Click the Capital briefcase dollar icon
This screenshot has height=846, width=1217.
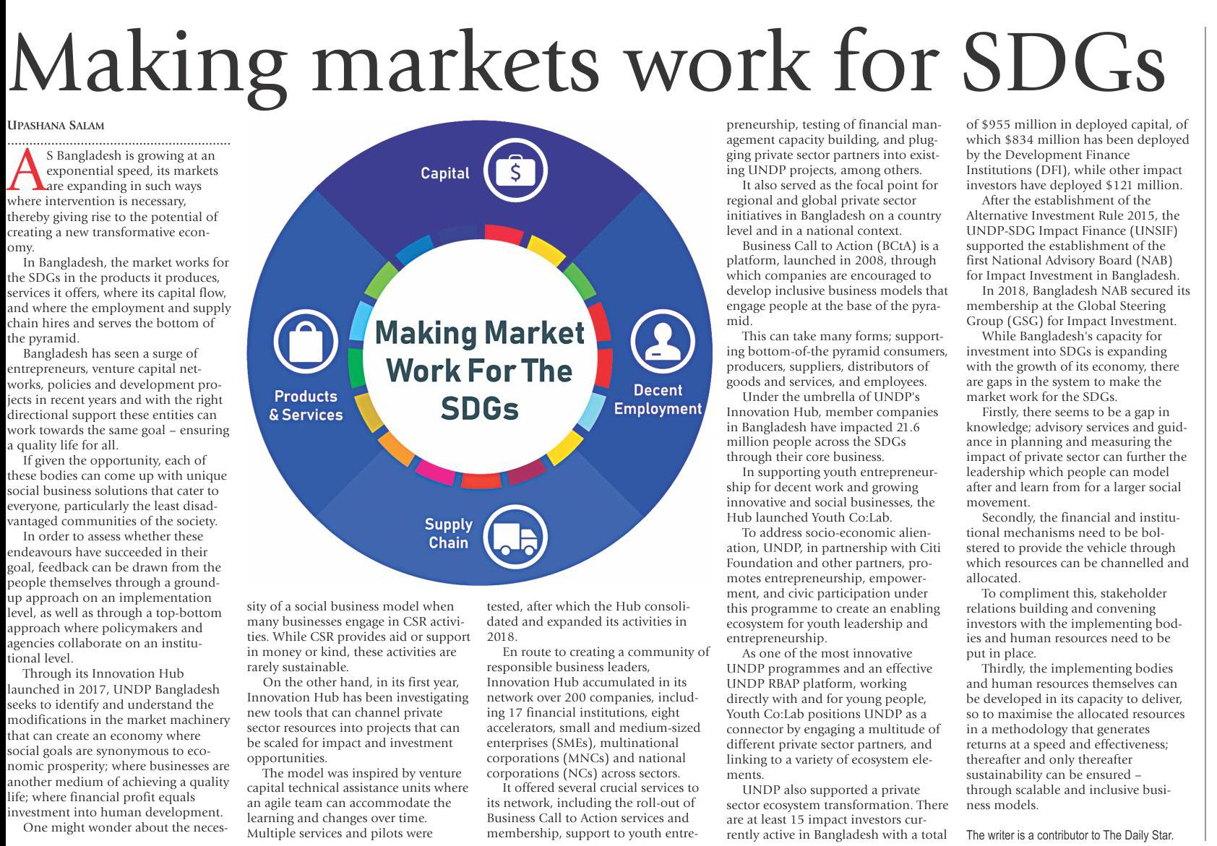click(x=515, y=171)
